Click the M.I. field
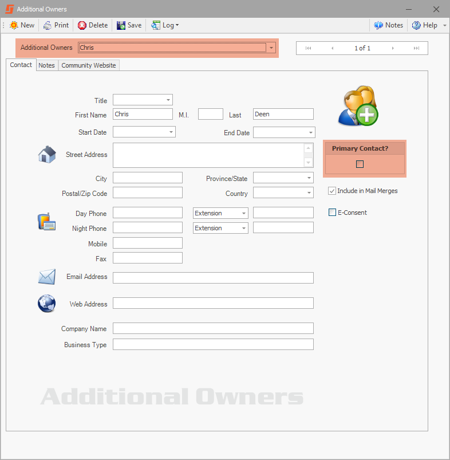Screen dimensions: 450x460 tap(211, 114)
